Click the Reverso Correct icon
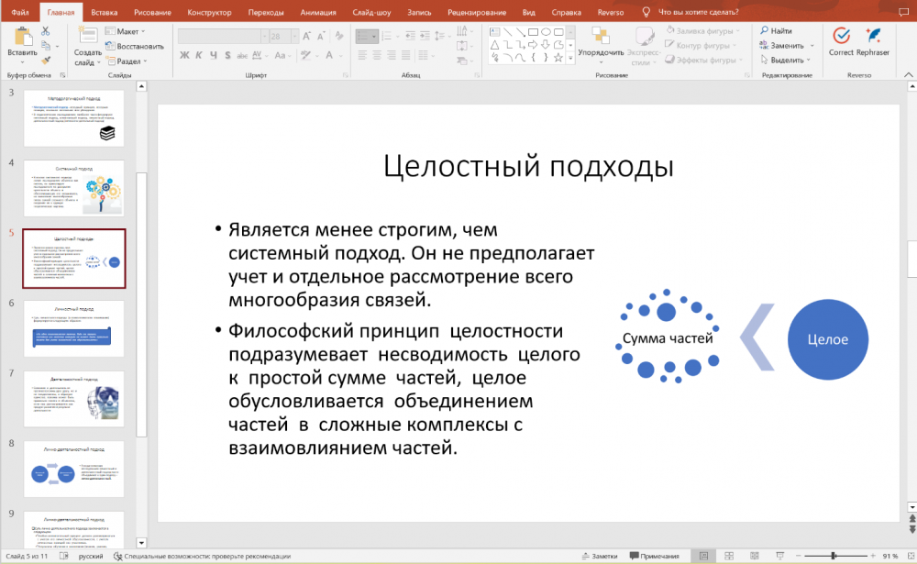This screenshot has width=917, height=564. point(840,36)
